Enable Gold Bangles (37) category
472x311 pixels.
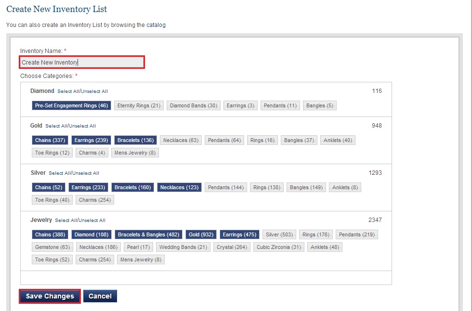point(299,140)
